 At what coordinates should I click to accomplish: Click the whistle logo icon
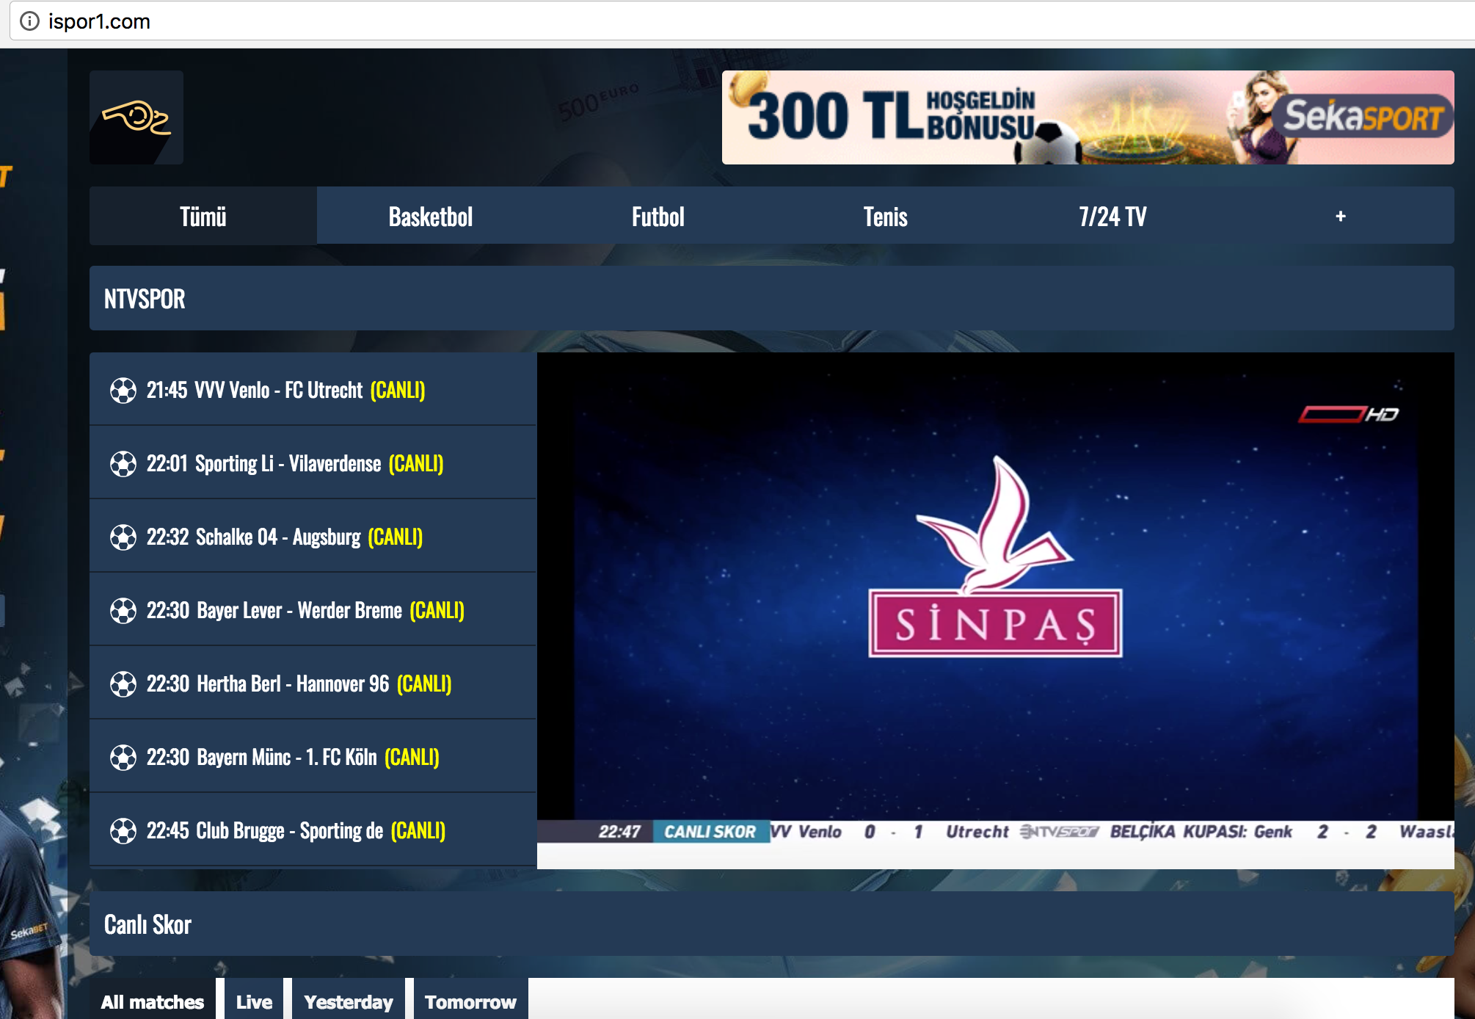coord(136,117)
